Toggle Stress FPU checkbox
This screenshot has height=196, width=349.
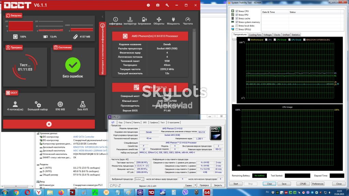click(237, 15)
